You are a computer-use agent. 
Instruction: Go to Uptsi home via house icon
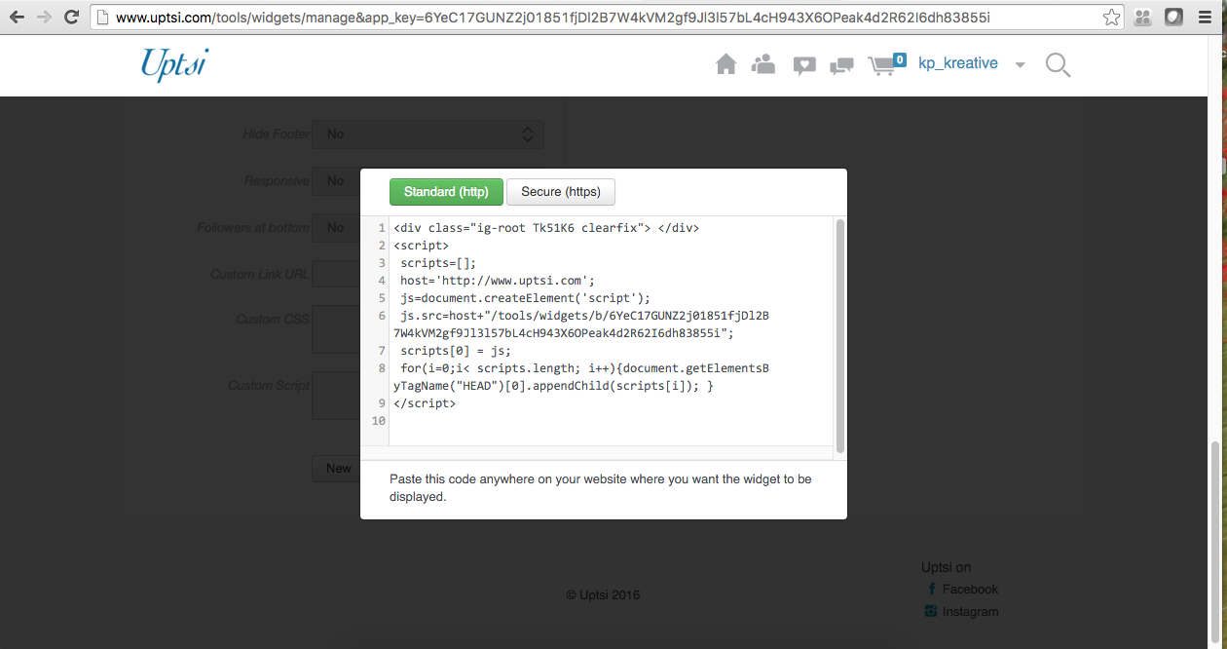tap(725, 64)
